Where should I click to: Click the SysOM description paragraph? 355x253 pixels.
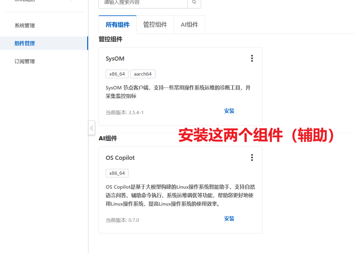(178, 92)
